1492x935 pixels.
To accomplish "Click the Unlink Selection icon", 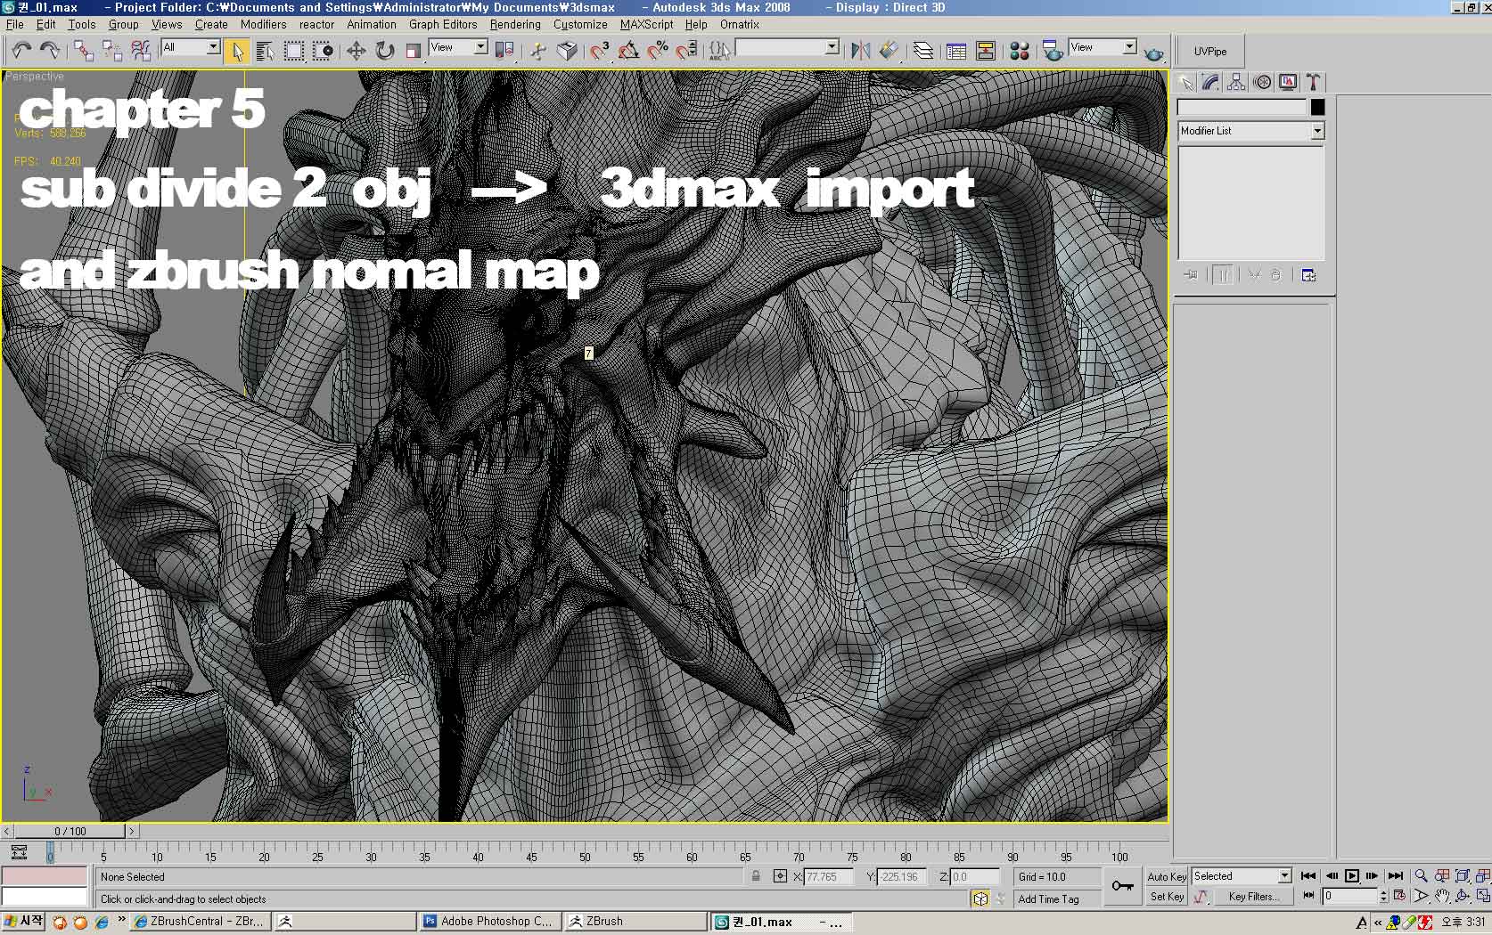I will (111, 51).
